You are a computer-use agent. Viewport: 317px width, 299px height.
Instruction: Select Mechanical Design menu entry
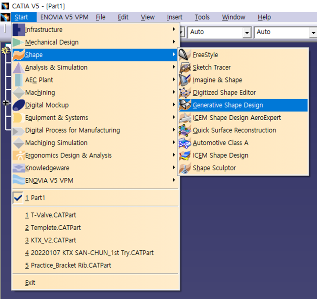pos(95,42)
